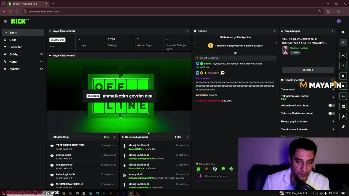This screenshot has height=196, width=349.
Task: Open the Yayın page in the sidebar
Action: coord(23,32)
